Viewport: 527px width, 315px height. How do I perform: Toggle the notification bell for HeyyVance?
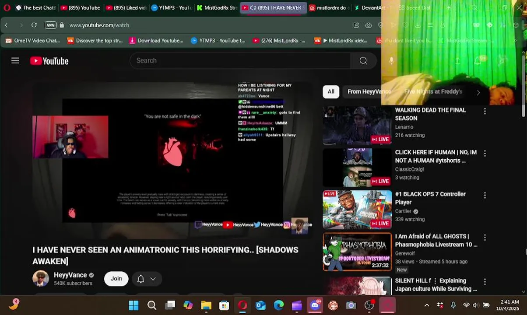[141, 279]
